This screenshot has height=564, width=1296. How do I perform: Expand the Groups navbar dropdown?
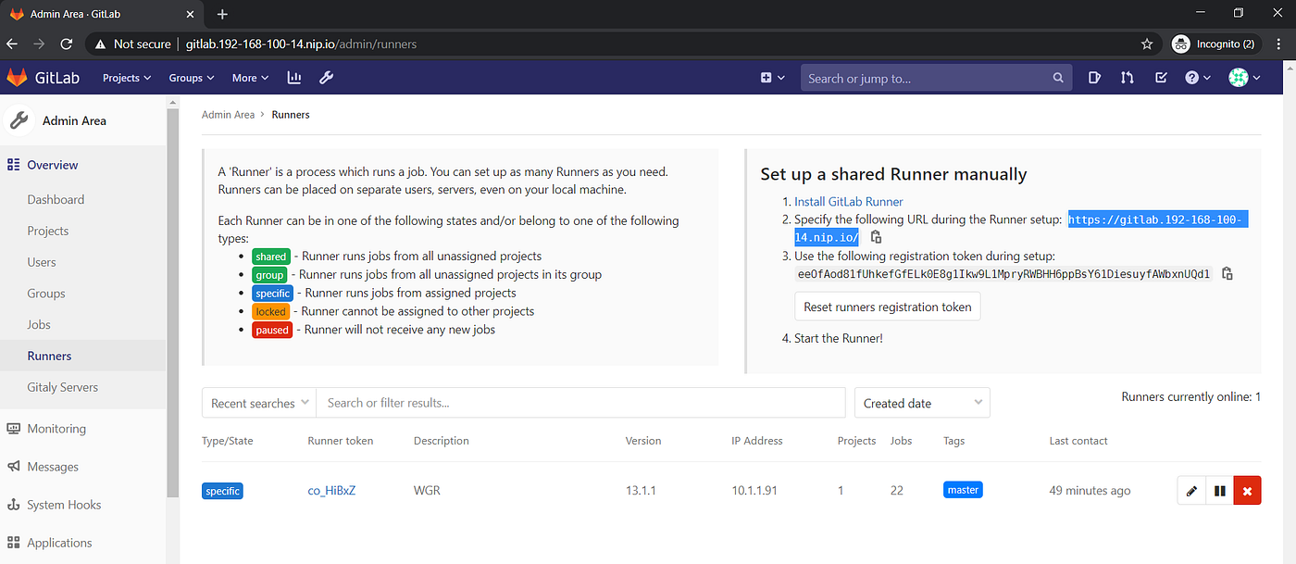(x=192, y=78)
